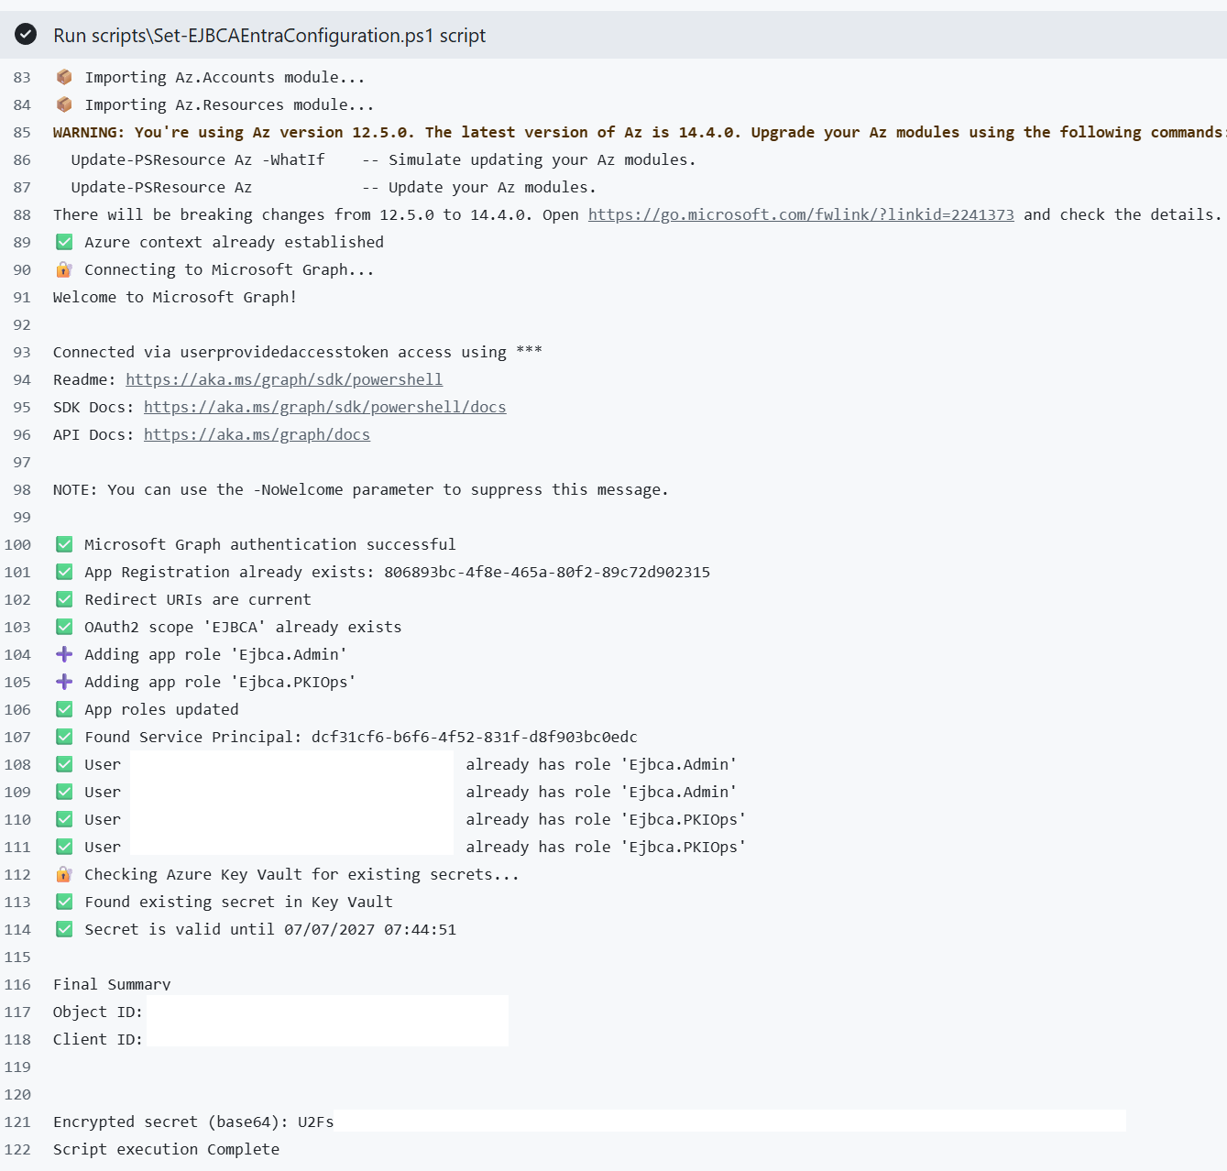Screen dimensions: 1227x1171
Task: Click line number 114
Action: coord(17,929)
